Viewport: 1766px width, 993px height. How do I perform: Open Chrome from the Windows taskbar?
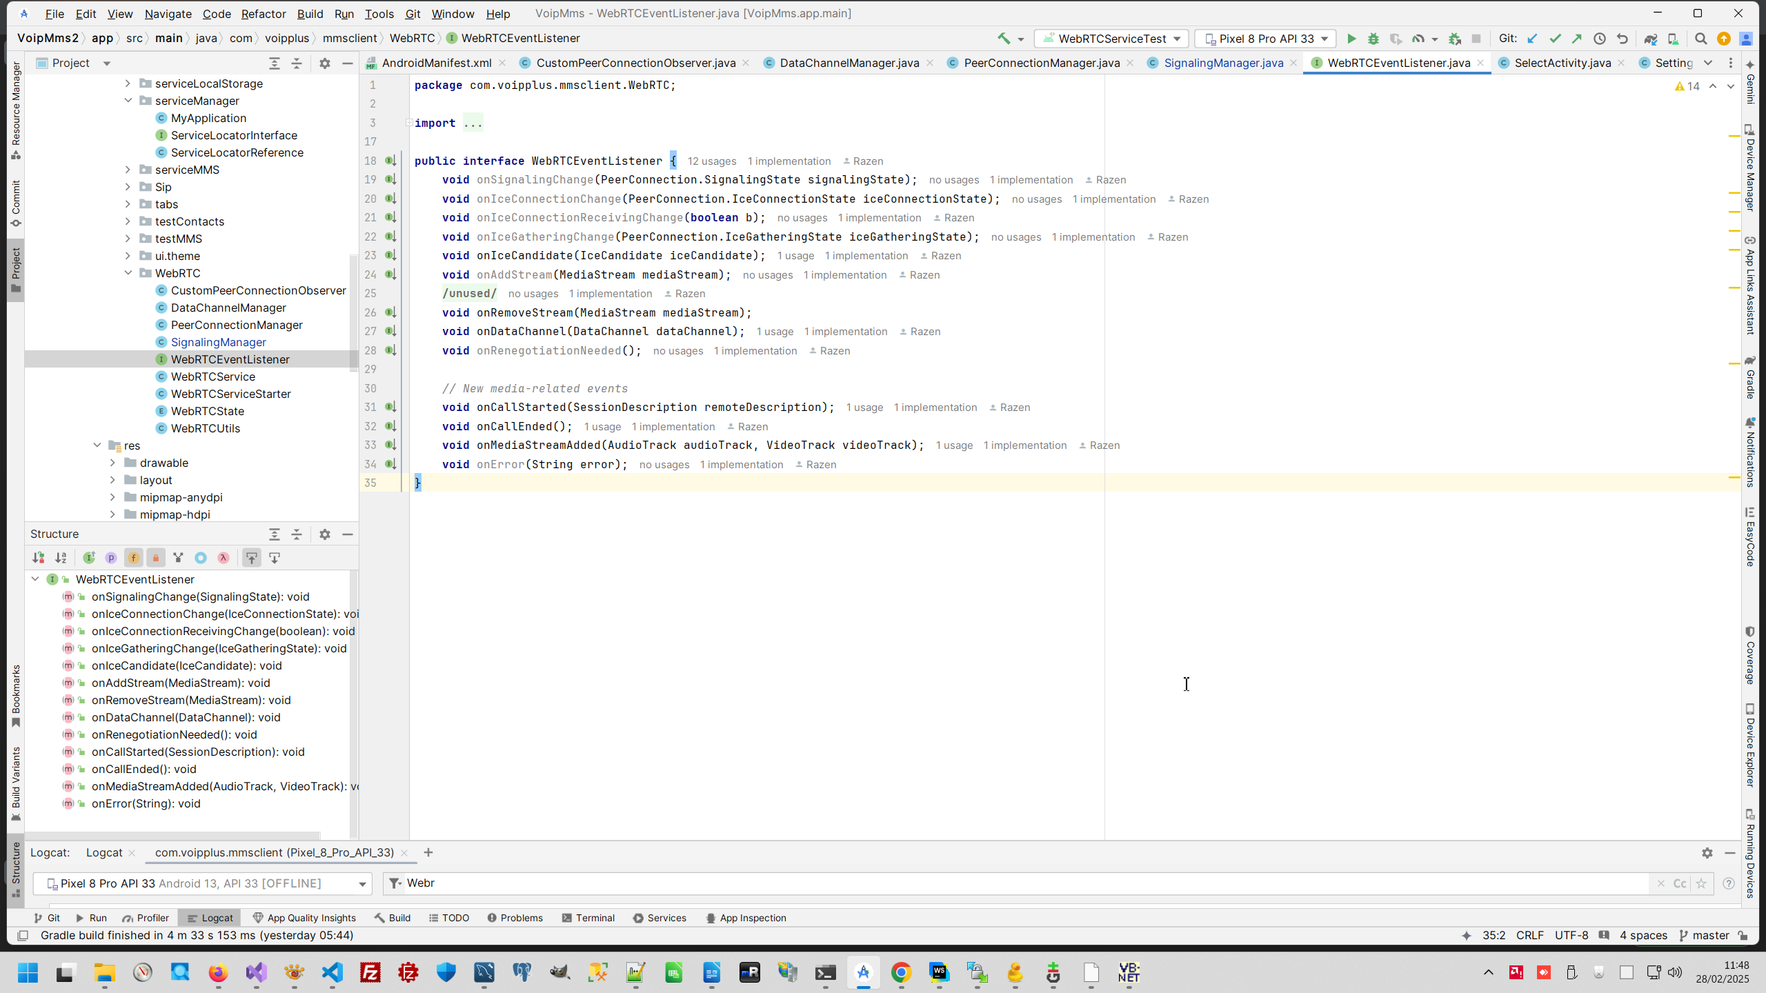(901, 973)
